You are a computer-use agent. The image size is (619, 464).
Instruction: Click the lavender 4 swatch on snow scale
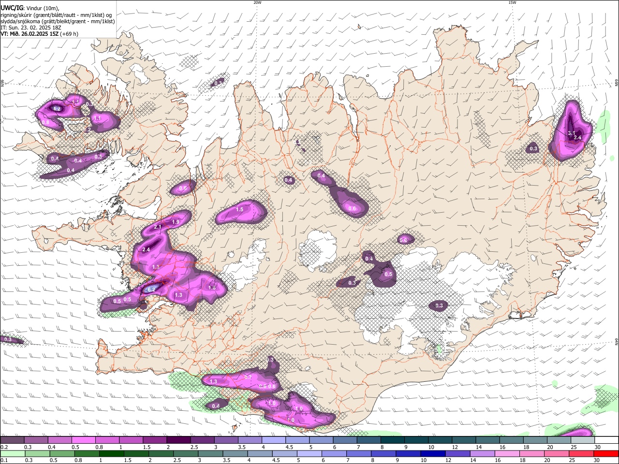pos(274,440)
